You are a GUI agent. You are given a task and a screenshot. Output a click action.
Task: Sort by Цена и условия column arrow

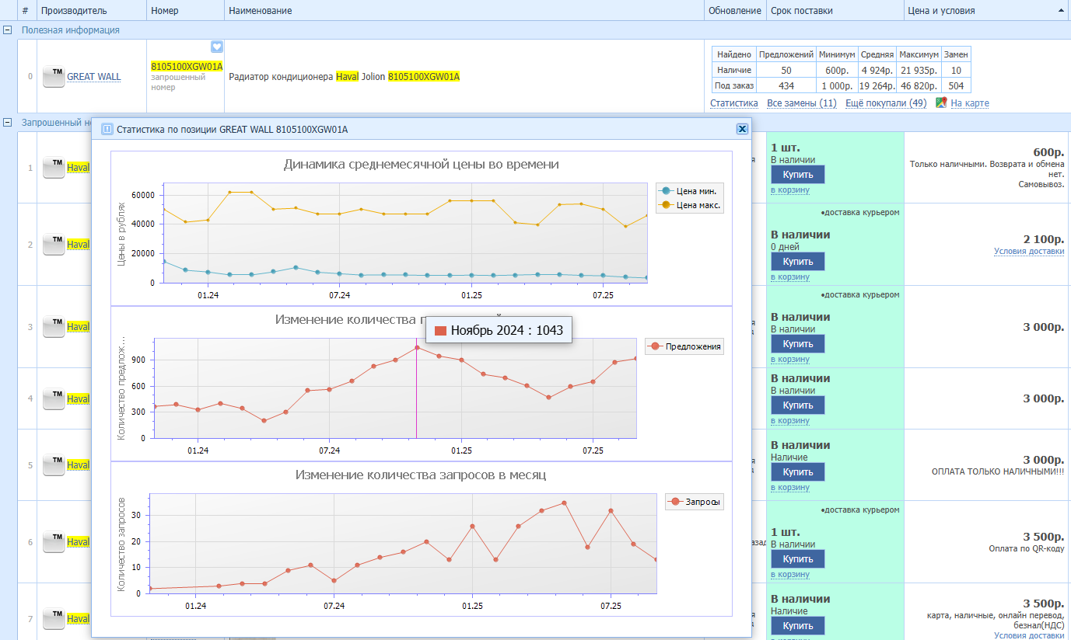[x=1062, y=11]
